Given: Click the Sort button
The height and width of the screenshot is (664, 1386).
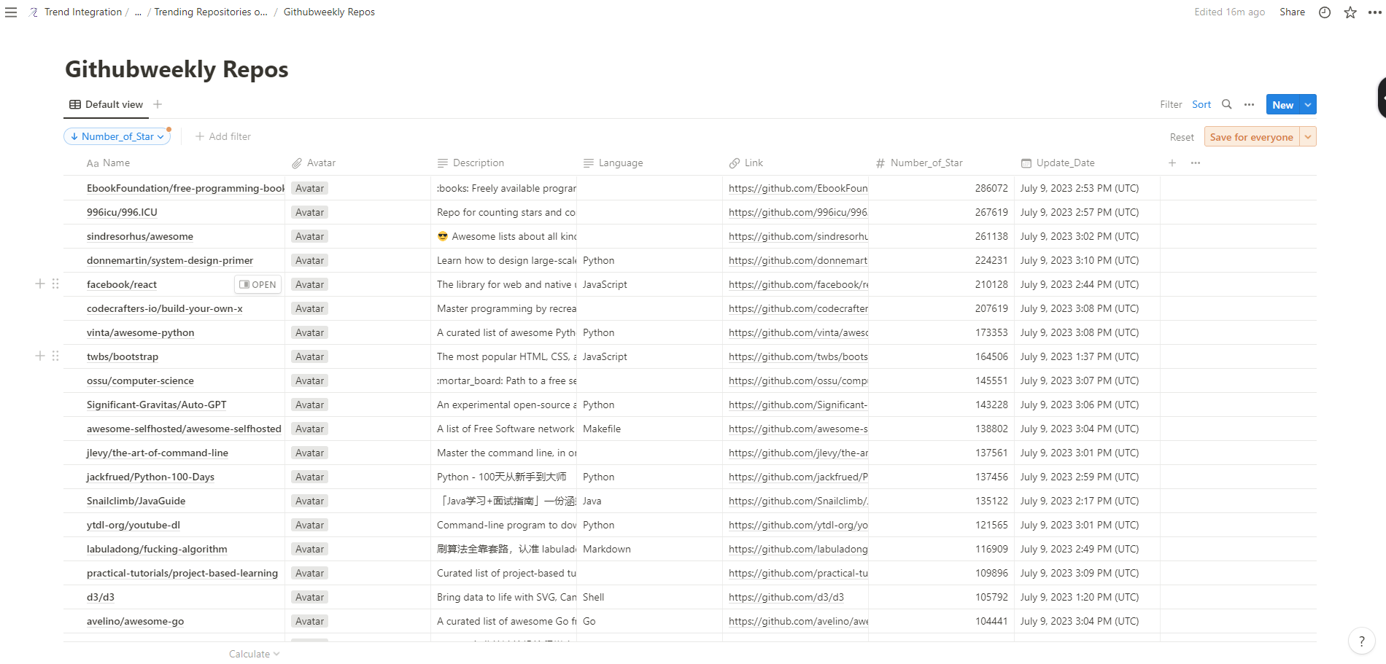Looking at the screenshot, I should coord(1201,104).
